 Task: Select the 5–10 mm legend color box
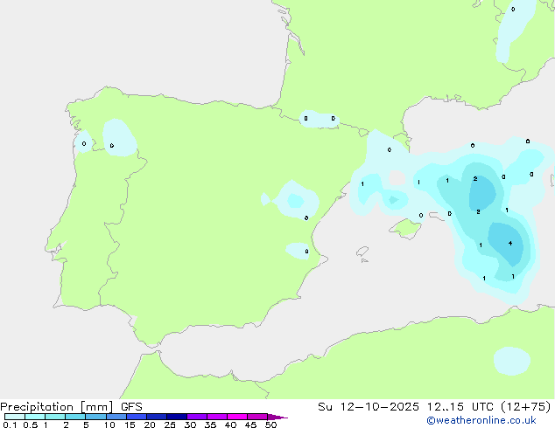[x=95, y=417]
